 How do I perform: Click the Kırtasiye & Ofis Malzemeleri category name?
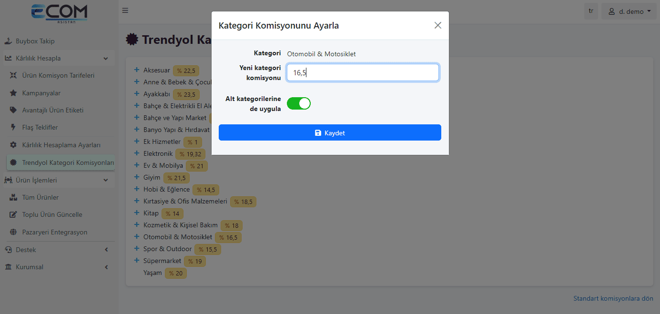tap(185, 202)
